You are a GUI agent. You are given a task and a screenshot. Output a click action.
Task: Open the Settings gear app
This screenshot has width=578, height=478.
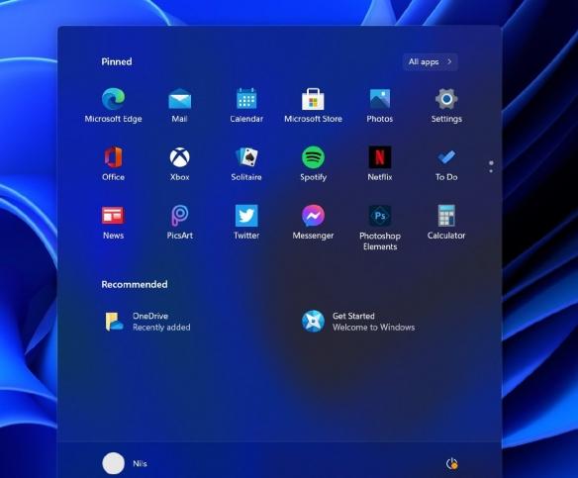coord(446,106)
